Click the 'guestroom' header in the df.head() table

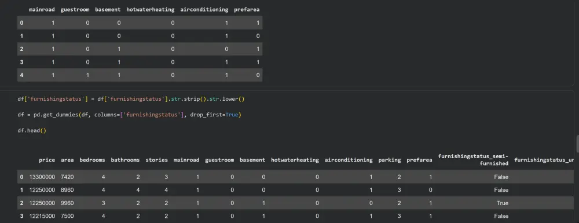(x=219, y=160)
